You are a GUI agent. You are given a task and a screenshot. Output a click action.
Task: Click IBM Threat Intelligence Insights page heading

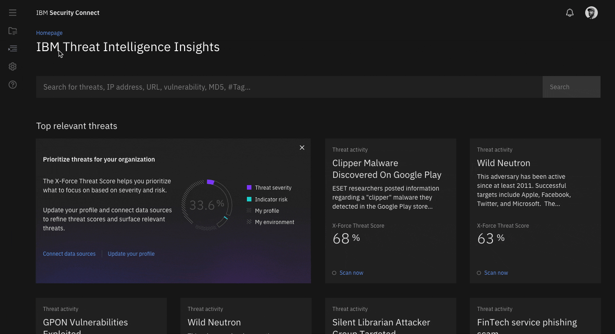(128, 47)
